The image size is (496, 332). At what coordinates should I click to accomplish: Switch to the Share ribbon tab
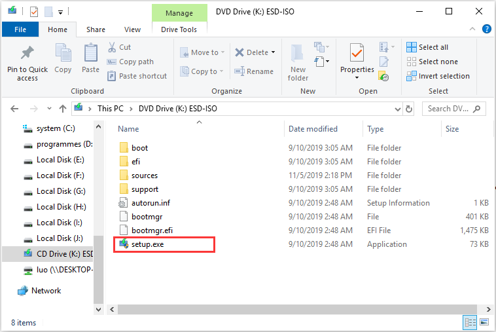pos(96,29)
